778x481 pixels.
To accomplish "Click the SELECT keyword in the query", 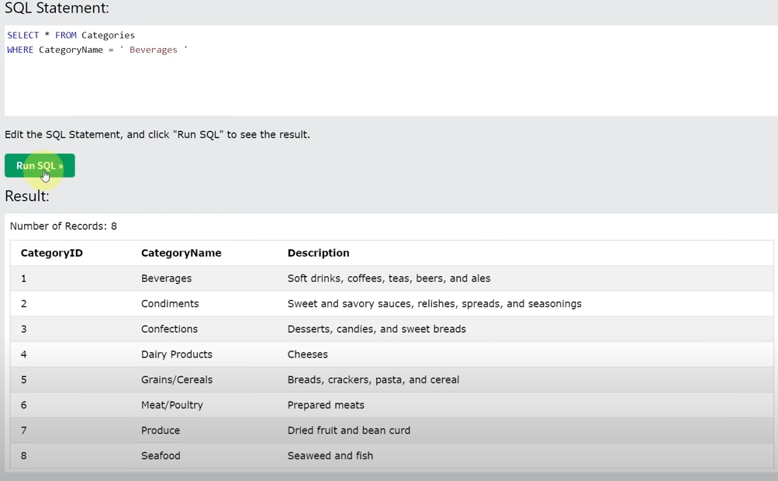I will [22, 35].
